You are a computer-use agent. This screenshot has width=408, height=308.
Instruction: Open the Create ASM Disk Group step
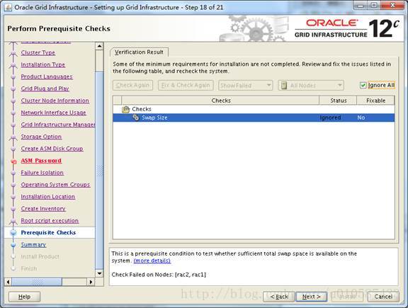(x=52, y=149)
